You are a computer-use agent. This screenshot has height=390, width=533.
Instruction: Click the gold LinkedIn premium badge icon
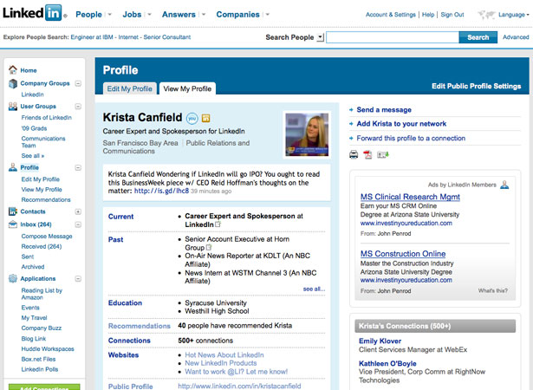(206, 119)
